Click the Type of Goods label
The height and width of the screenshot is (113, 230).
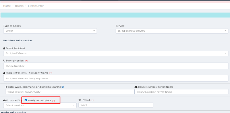pyautogui.click(x=12, y=26)
